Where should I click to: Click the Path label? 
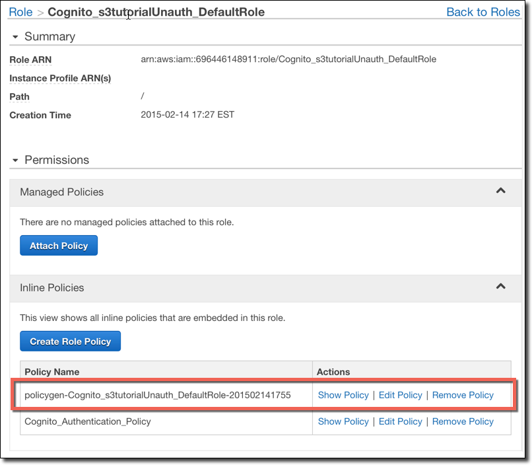click(x=19, y=96)
